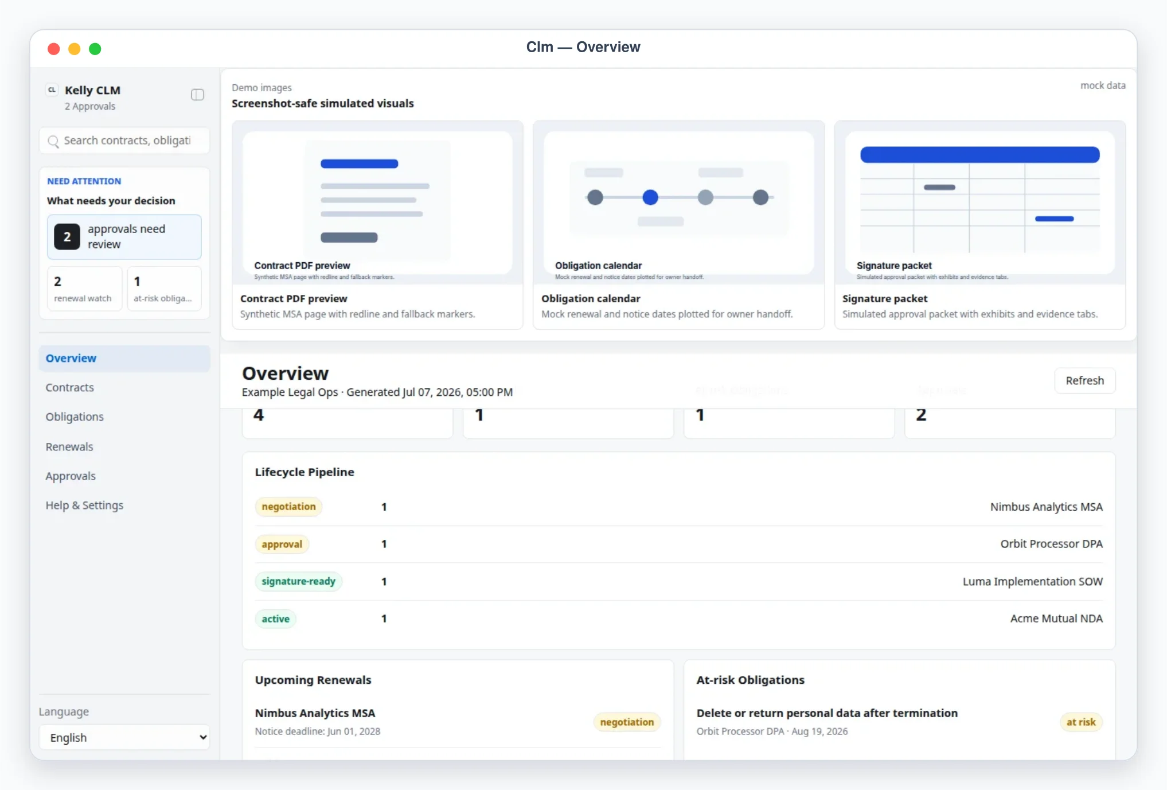The image size is (1167, 790).
Task: Refresh the Overview data
Action: point(1084,380)
